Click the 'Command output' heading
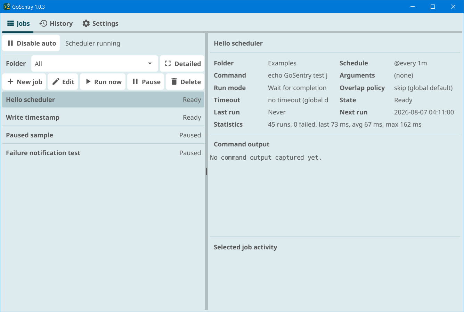The height and width of the screenshot is (312, 464). pyautogui.click(x=242, y=144)
